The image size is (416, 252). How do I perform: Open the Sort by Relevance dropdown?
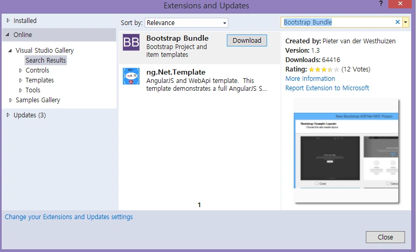coord(187,23)
